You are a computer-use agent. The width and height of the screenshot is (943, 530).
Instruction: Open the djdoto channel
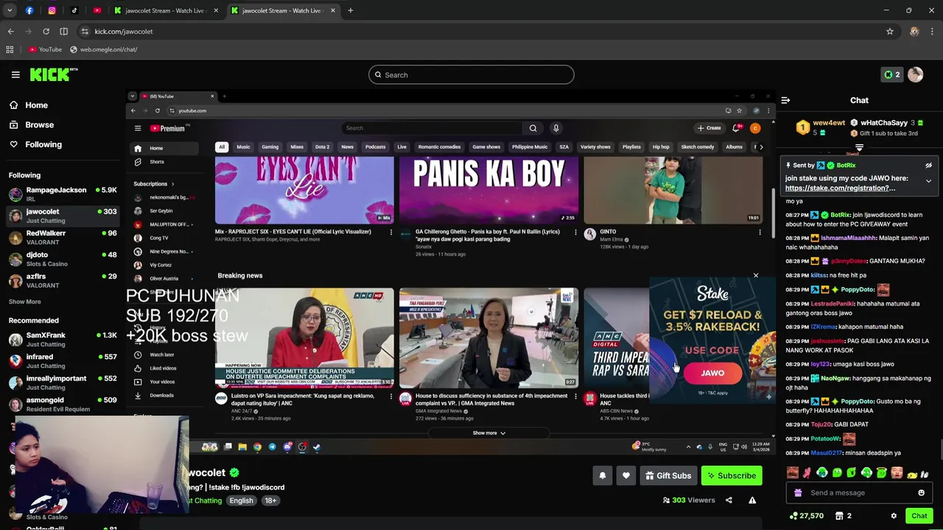63,259
